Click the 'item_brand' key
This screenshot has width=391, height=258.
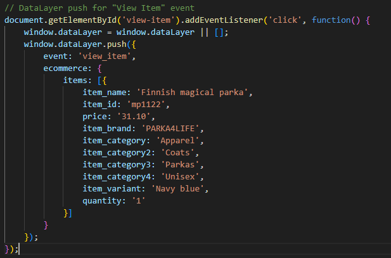coord(107,129)
